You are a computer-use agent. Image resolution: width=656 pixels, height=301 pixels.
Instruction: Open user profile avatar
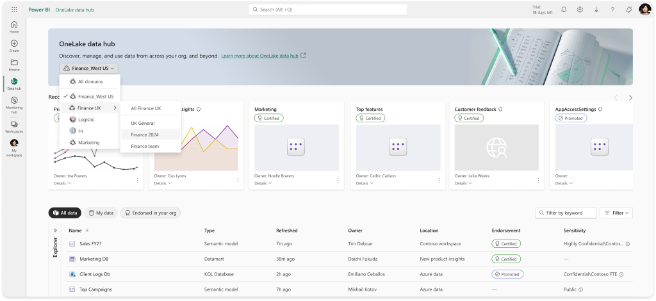coord(644,10)
